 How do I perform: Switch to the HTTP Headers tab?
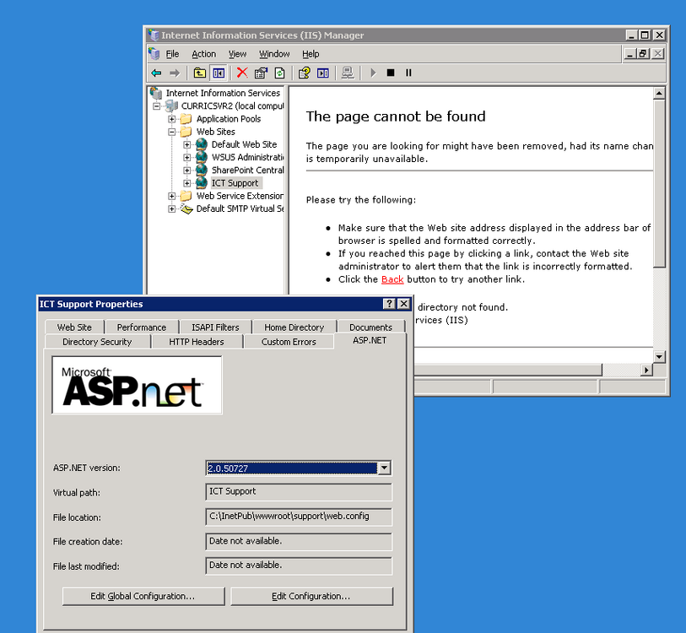click(x=197, y=342)
